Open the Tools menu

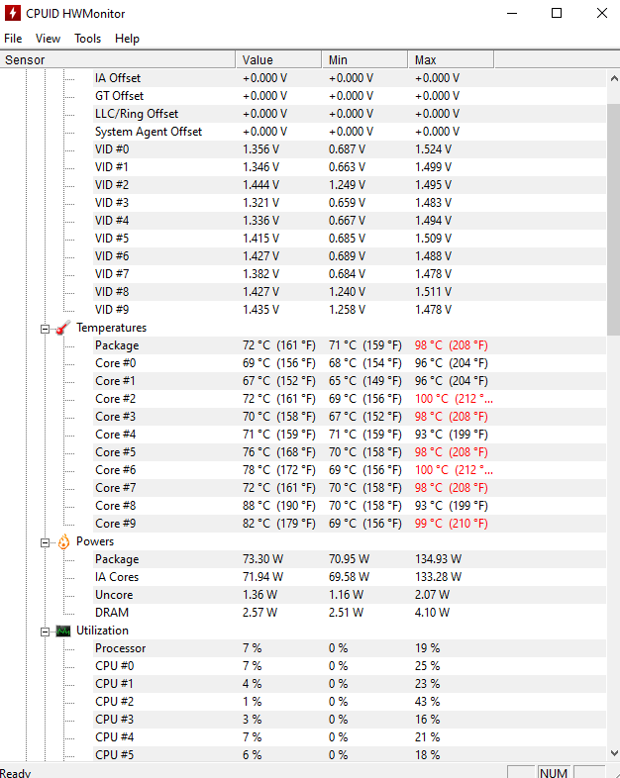pos(88,39)
